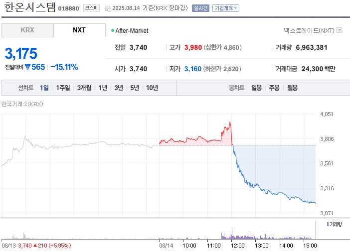The image size is (350, 252).
Task: Click the 한국거래소(KRX) chart label
Action: [x=22, y=104]
